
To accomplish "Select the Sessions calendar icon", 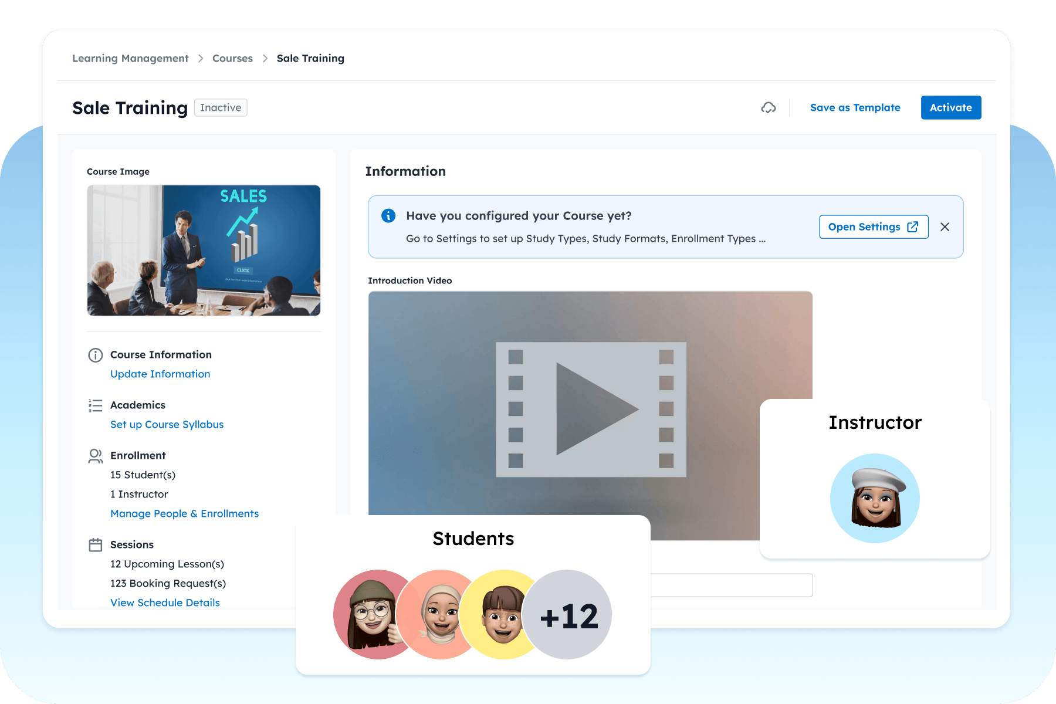I will tap(94, 544).
